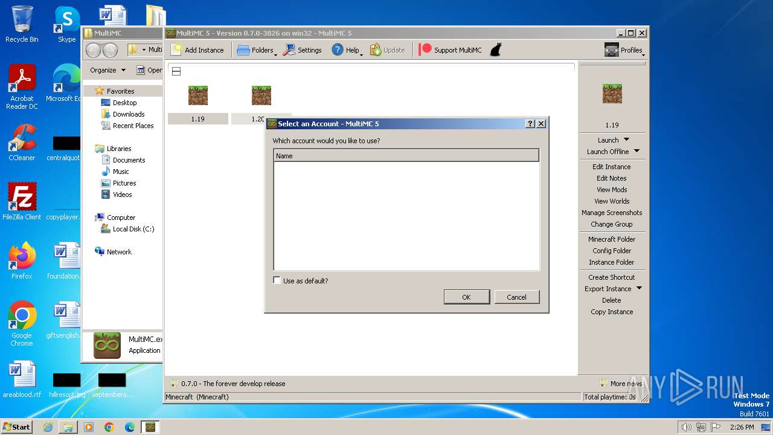Click the instance icon in the side panel
The height and width of the screenshot is (435, 773).
point(612,94)
